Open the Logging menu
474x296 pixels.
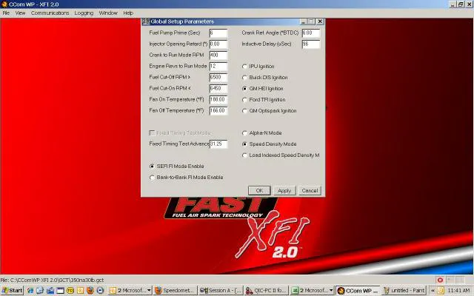tap(84, 13)
